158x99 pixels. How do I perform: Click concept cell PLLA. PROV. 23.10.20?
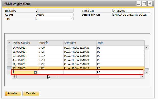pyautogui.click(x=80, y=64)
